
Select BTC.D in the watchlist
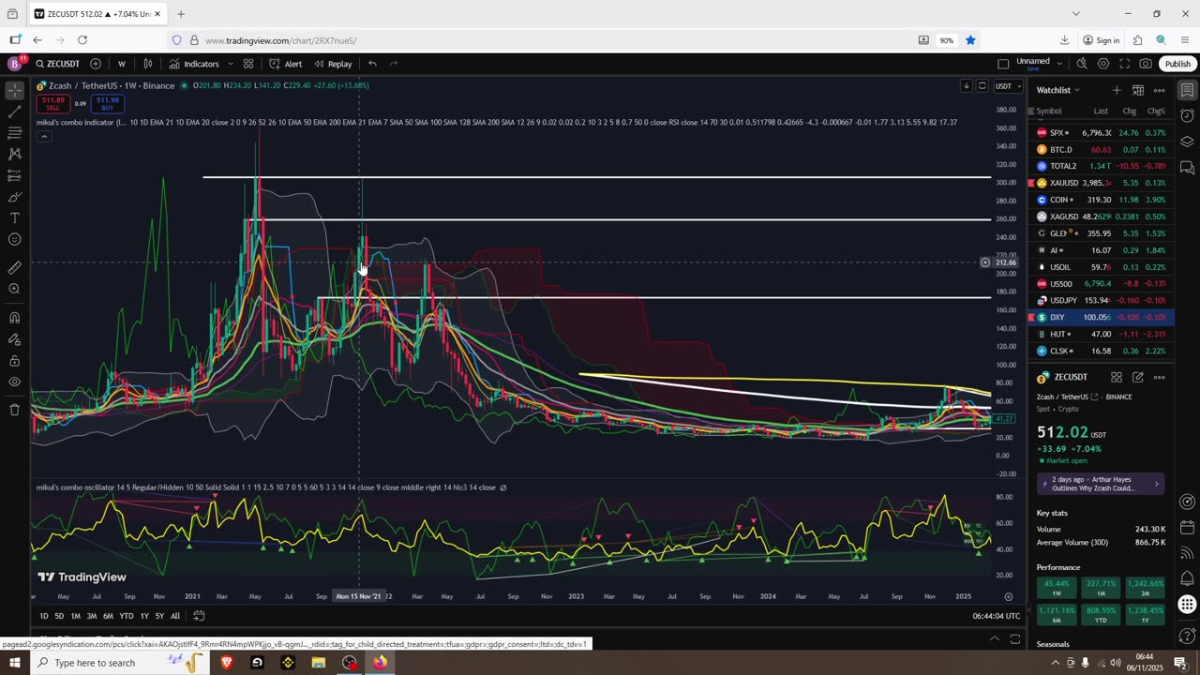point(1101,149)
